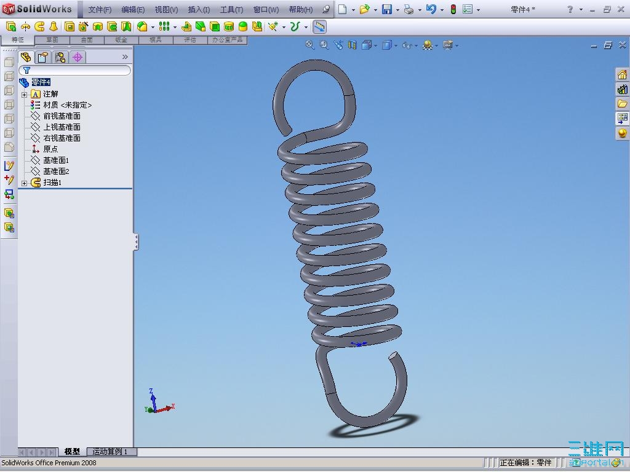The image size is (630, 472).
Task: Open the 文件(F) menu
Action: 100,10
